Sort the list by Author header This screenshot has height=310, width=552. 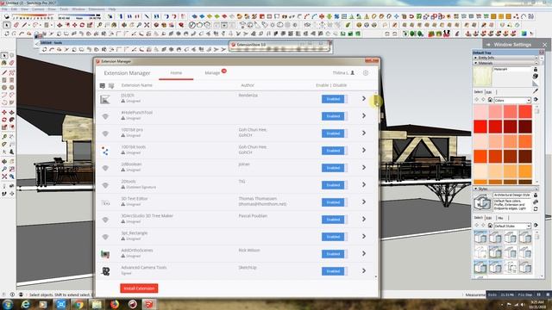[248, 85]
